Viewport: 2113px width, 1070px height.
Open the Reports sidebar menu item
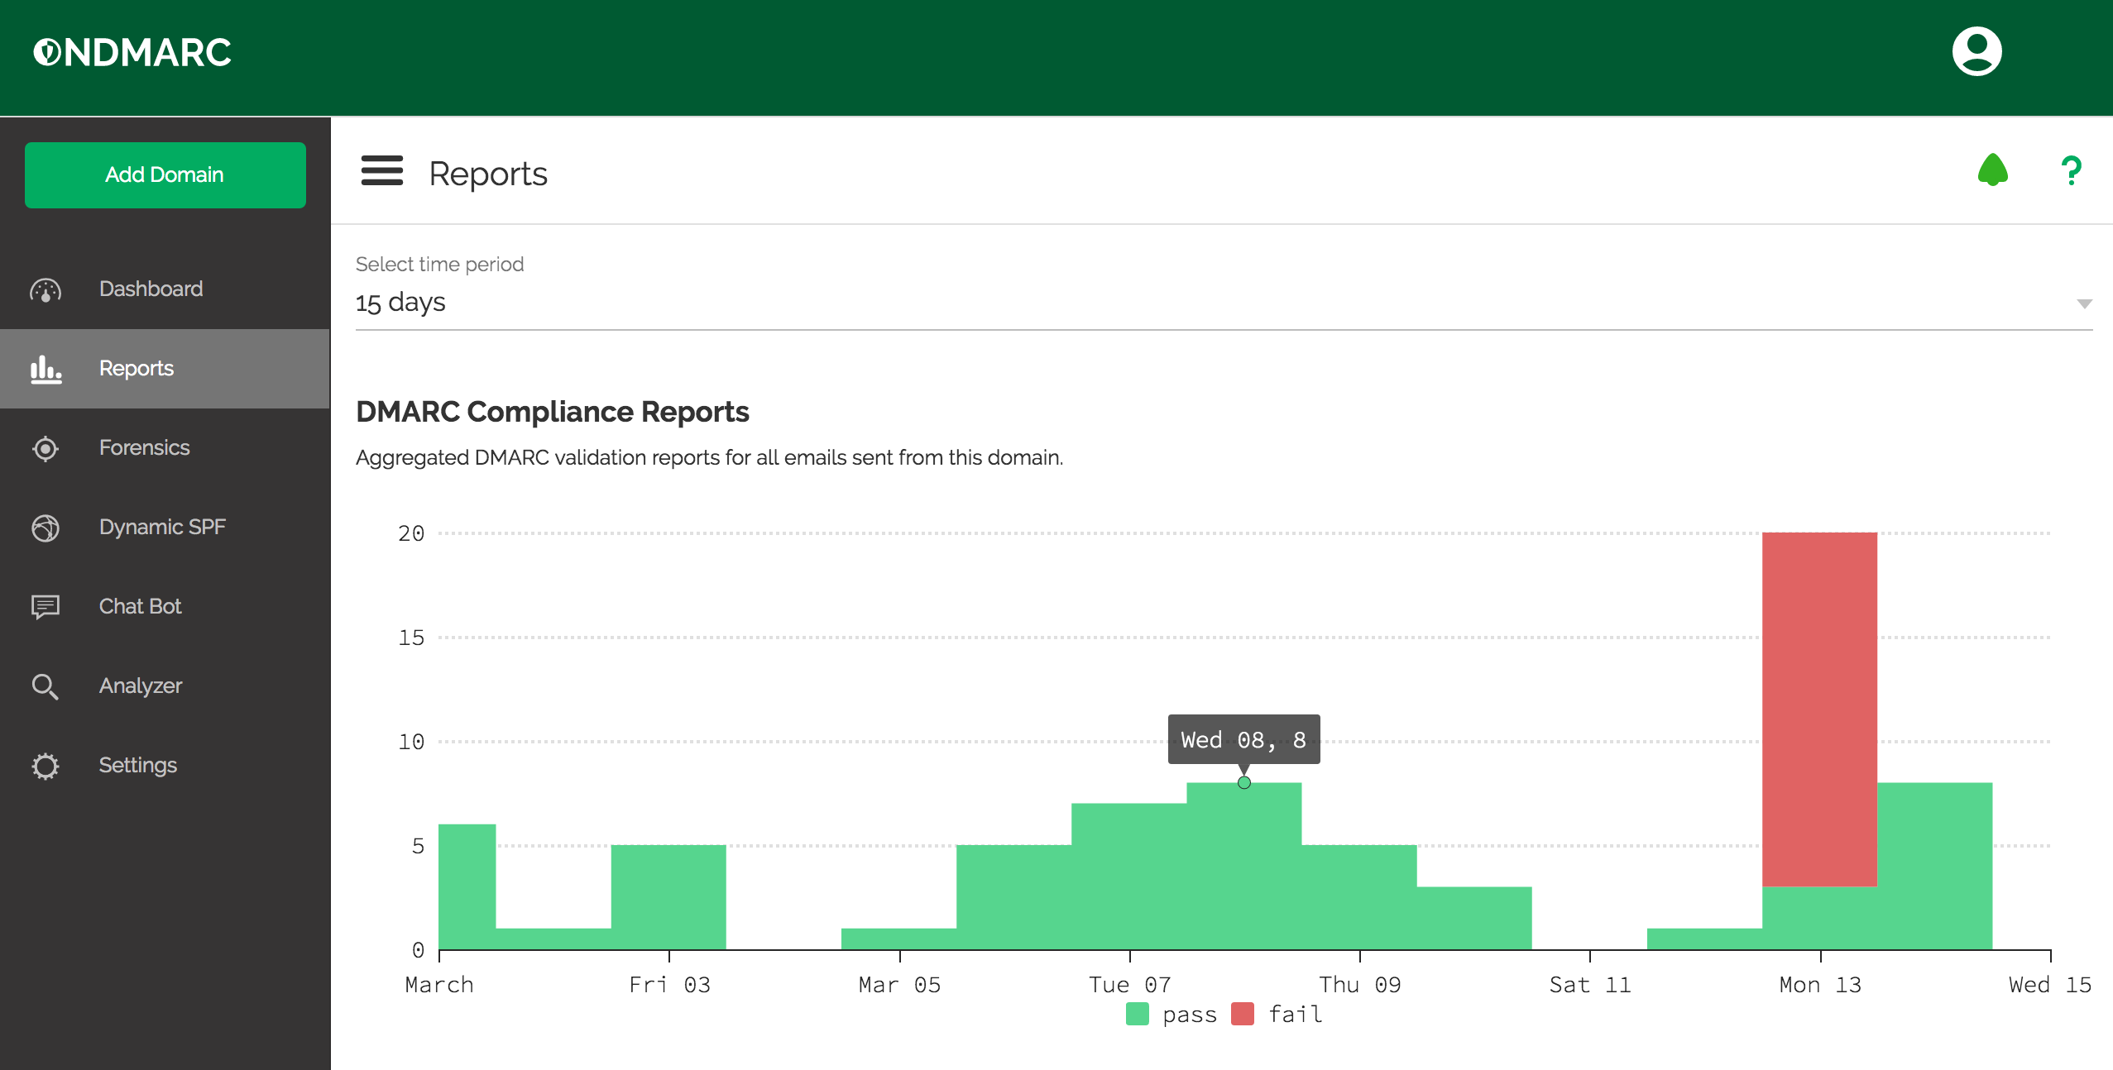click(x=137, y=369)
